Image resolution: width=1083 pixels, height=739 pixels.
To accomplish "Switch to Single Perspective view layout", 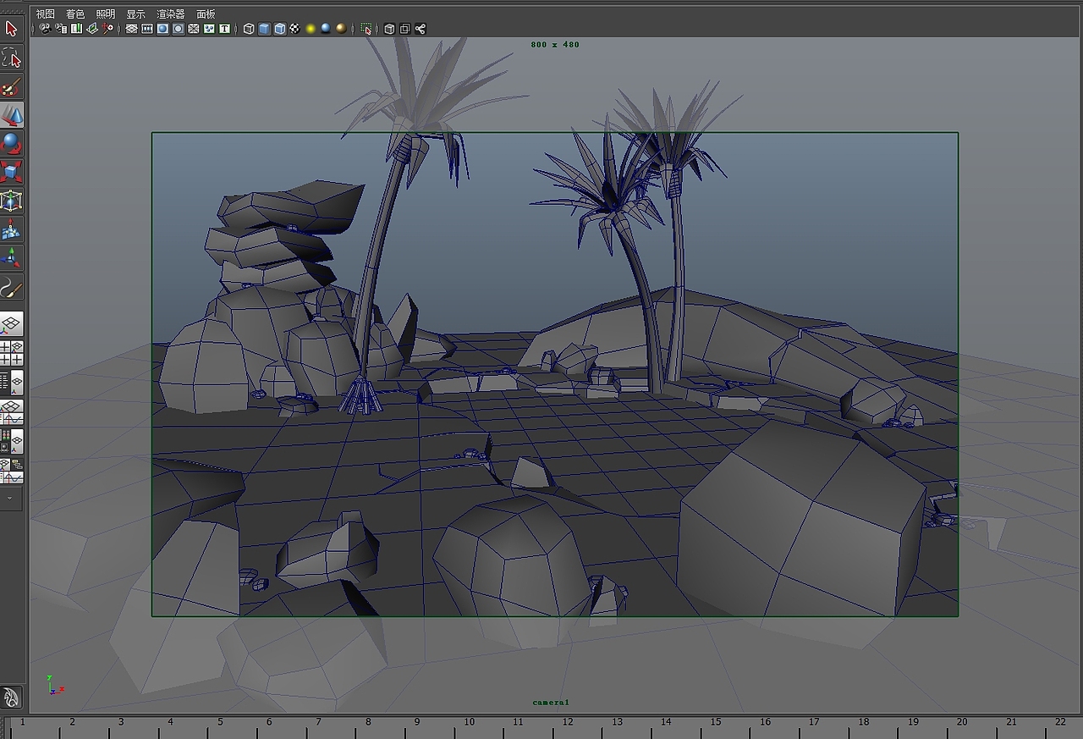I will coord(11,324).
